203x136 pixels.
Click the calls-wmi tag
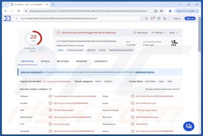point(91,50)
